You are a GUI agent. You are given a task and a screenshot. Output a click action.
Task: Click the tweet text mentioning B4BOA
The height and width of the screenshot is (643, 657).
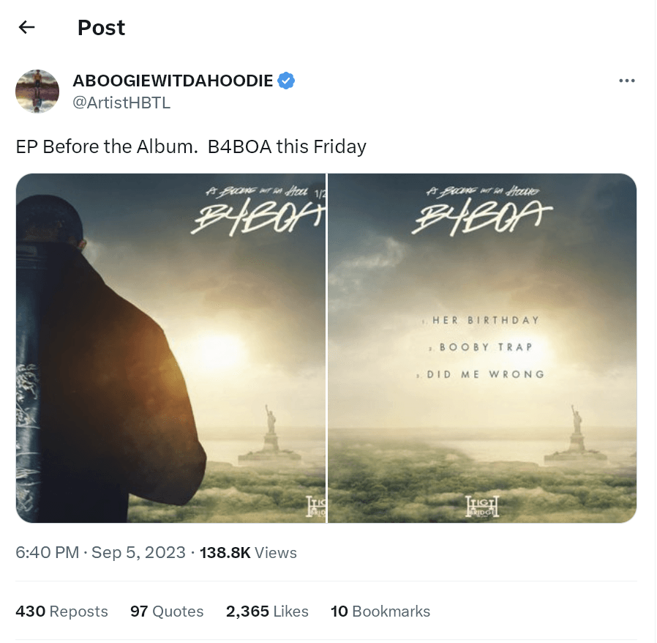point(191,146)
